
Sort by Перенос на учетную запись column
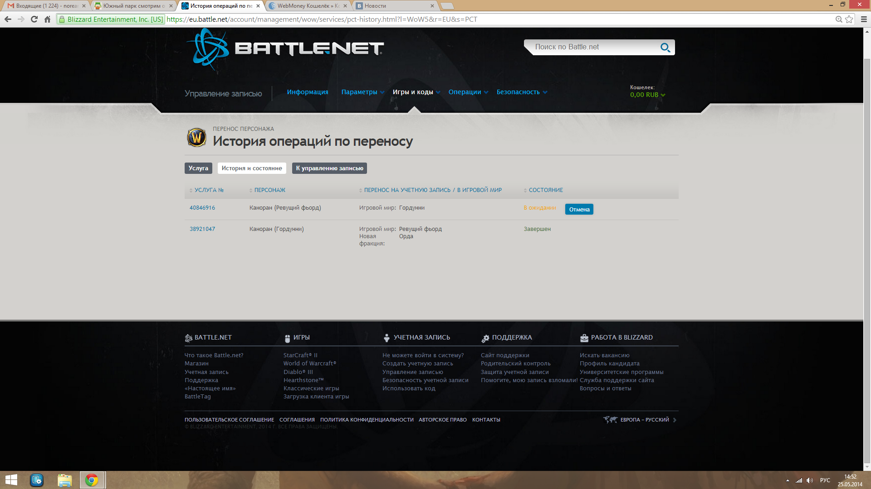tap(431, 190)
